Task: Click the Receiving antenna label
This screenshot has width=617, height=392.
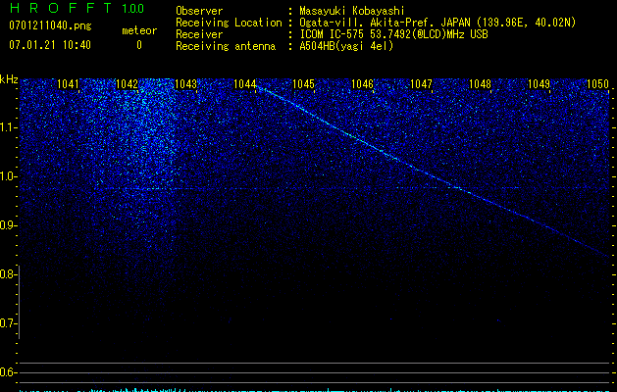Action: 226,46
